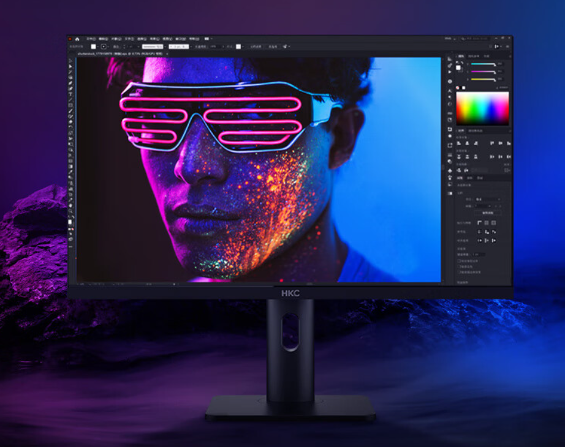
Task: Click vertical align top icon in Align panel
Action: point(492,143)
